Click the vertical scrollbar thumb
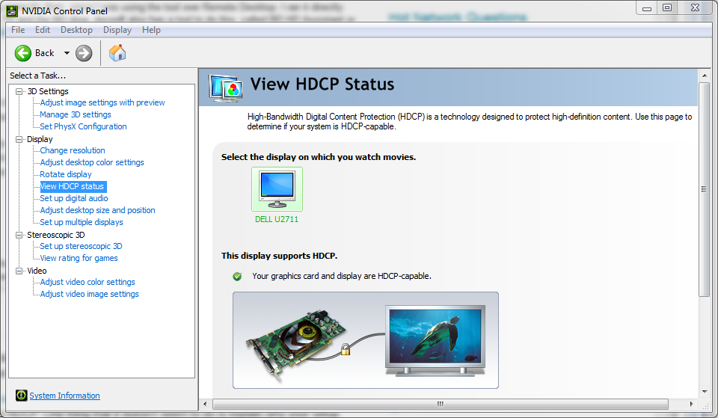 pyautogui.click(x=705, y=189)
